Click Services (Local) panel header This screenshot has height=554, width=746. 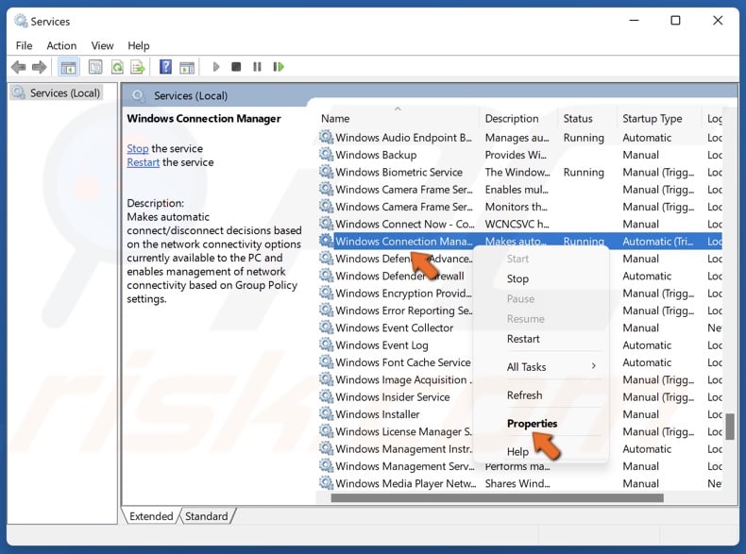(191, 95)
